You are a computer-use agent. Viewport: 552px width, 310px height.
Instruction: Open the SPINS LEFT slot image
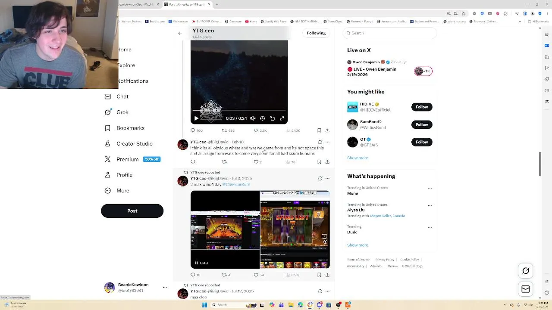(x=295, y=229)
